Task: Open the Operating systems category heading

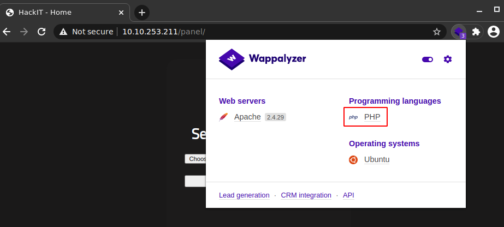Action: coord(384,144)
